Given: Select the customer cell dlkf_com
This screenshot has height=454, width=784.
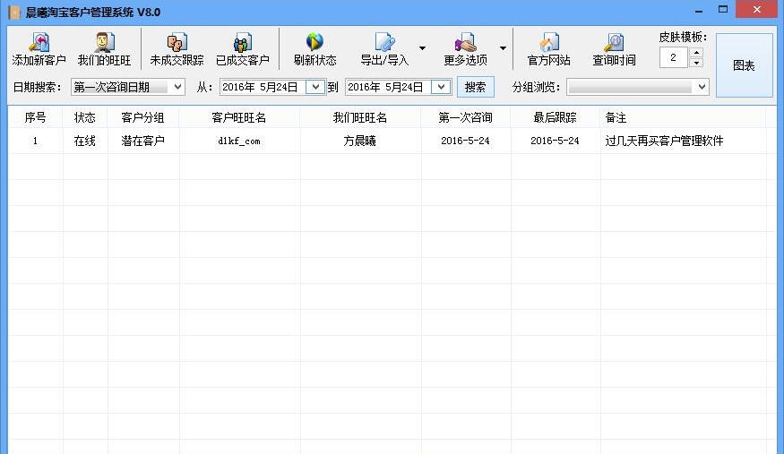Looking at the screenshot, I should pos(239,141).
